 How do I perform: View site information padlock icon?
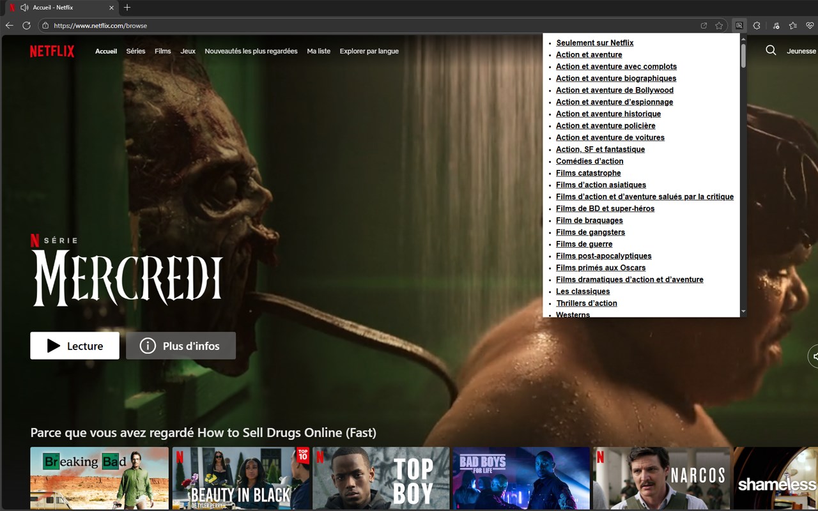[x=45, y=26]
